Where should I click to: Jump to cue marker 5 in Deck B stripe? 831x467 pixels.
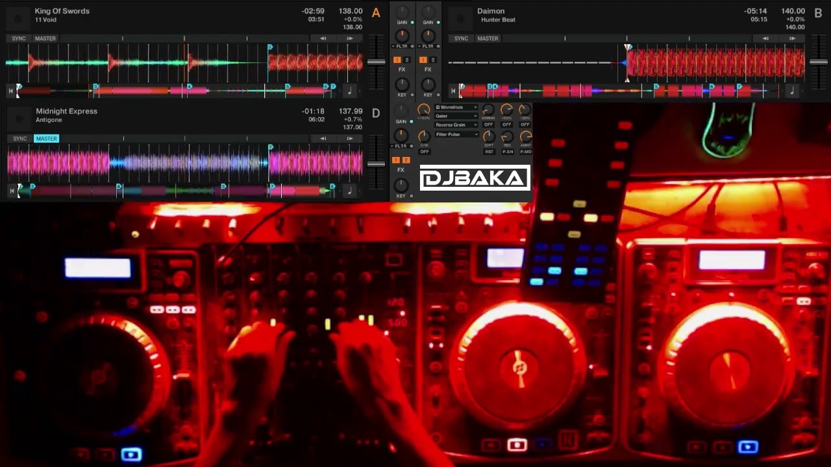[656, 86]
